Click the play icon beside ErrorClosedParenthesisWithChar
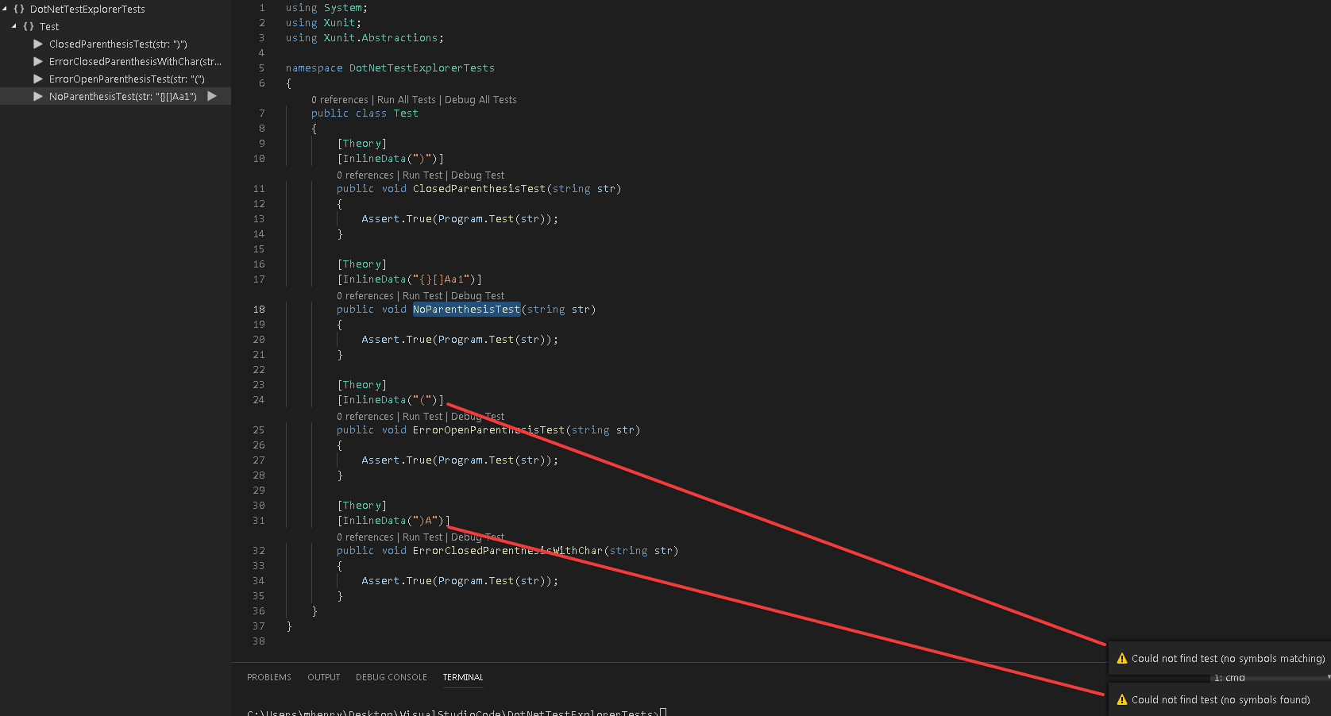The width and height of the screenshot is (1331, 716). click(38, 61)
